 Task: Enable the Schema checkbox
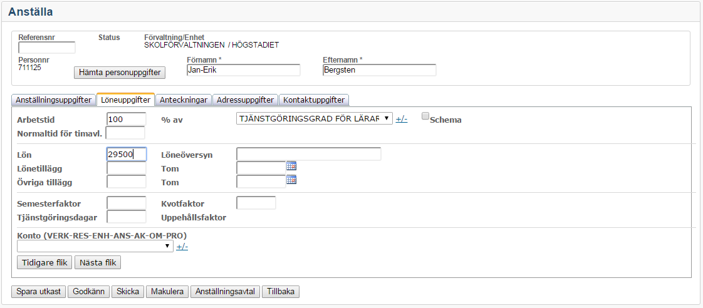(426, 116)
